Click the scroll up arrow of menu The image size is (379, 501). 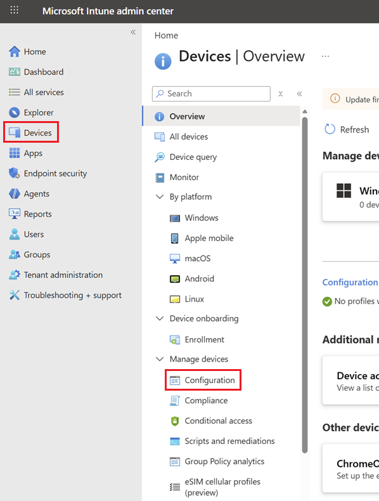tap(305, 111)
